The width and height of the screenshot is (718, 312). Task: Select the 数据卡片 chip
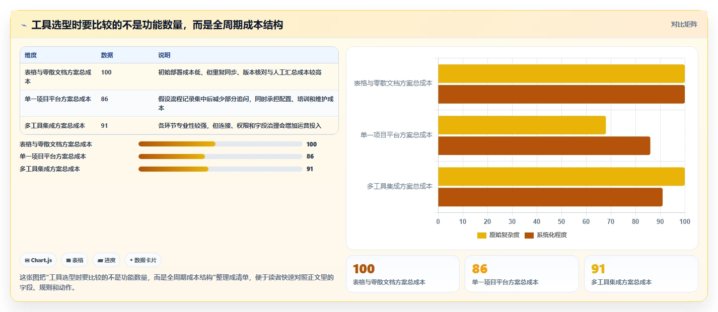coord(143,260)
